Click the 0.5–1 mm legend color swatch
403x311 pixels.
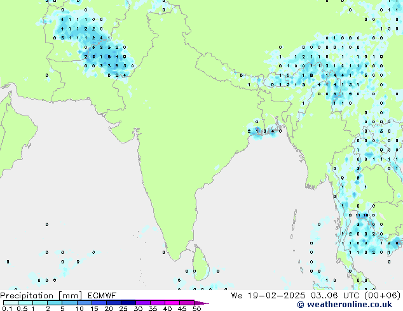25,303
